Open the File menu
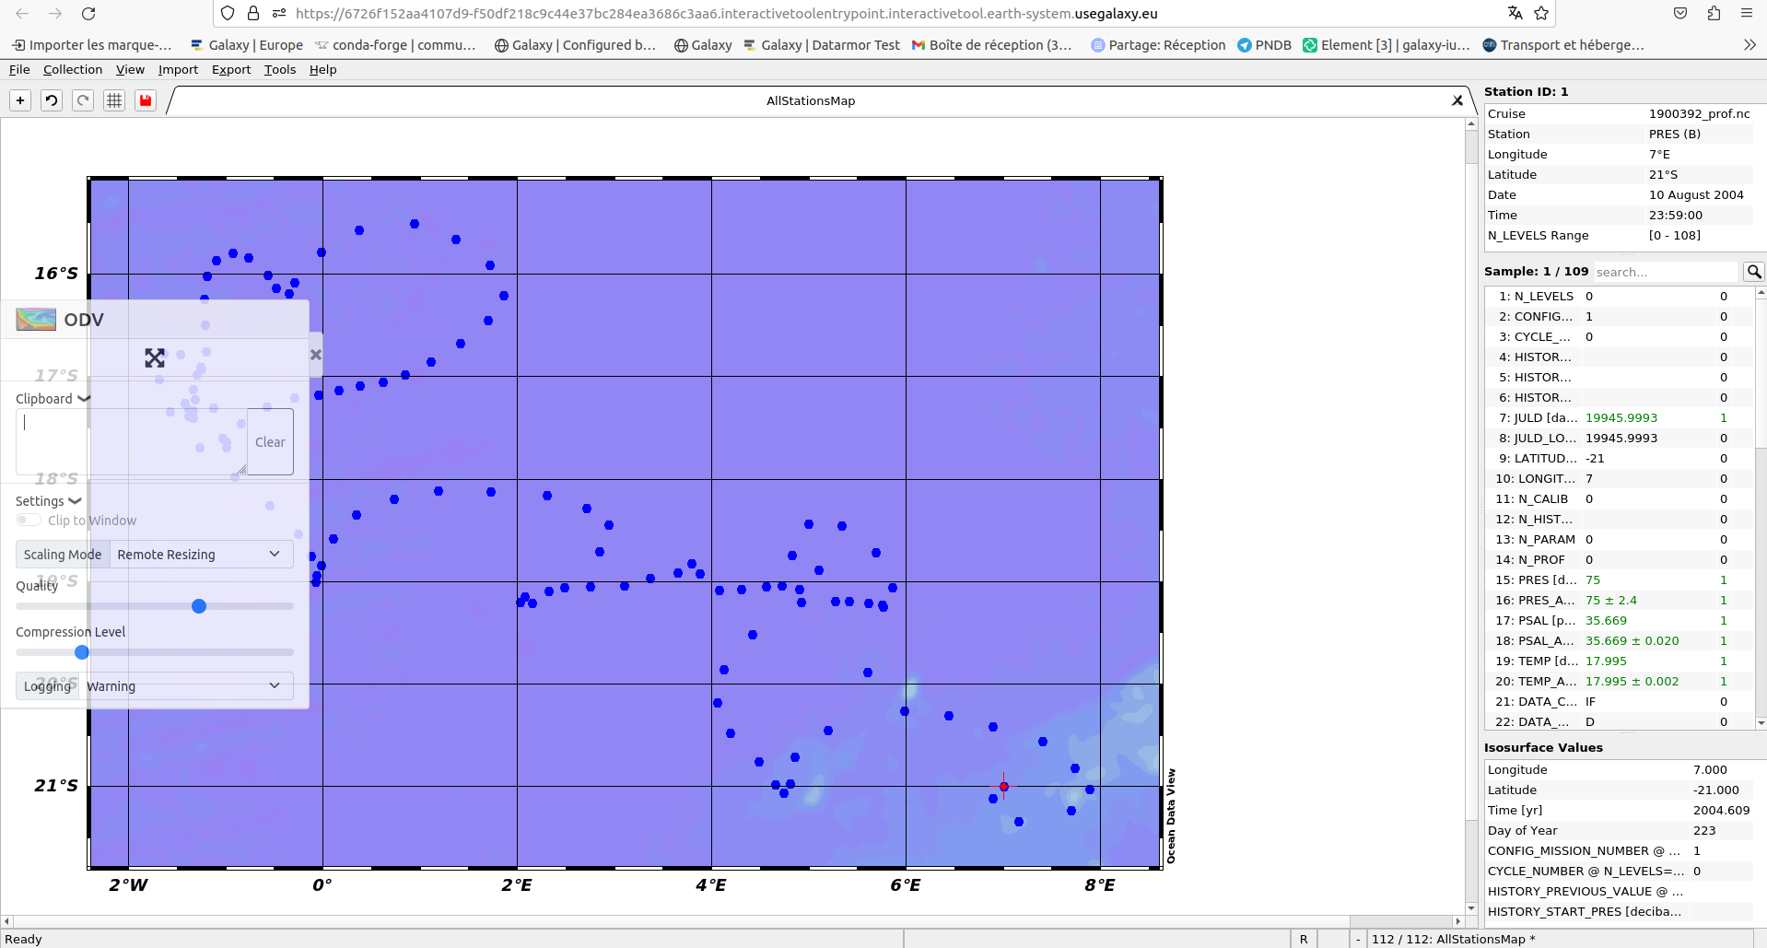This screenshot has height=948, width=1767. click(19, 69)
